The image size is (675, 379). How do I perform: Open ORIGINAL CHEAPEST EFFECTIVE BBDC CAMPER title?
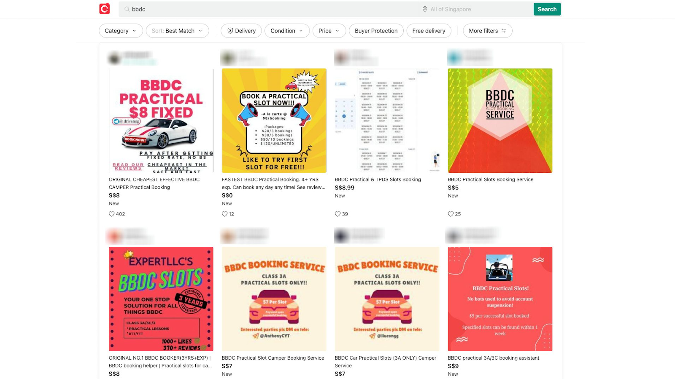pyautogui.click(x=154, y=183)
